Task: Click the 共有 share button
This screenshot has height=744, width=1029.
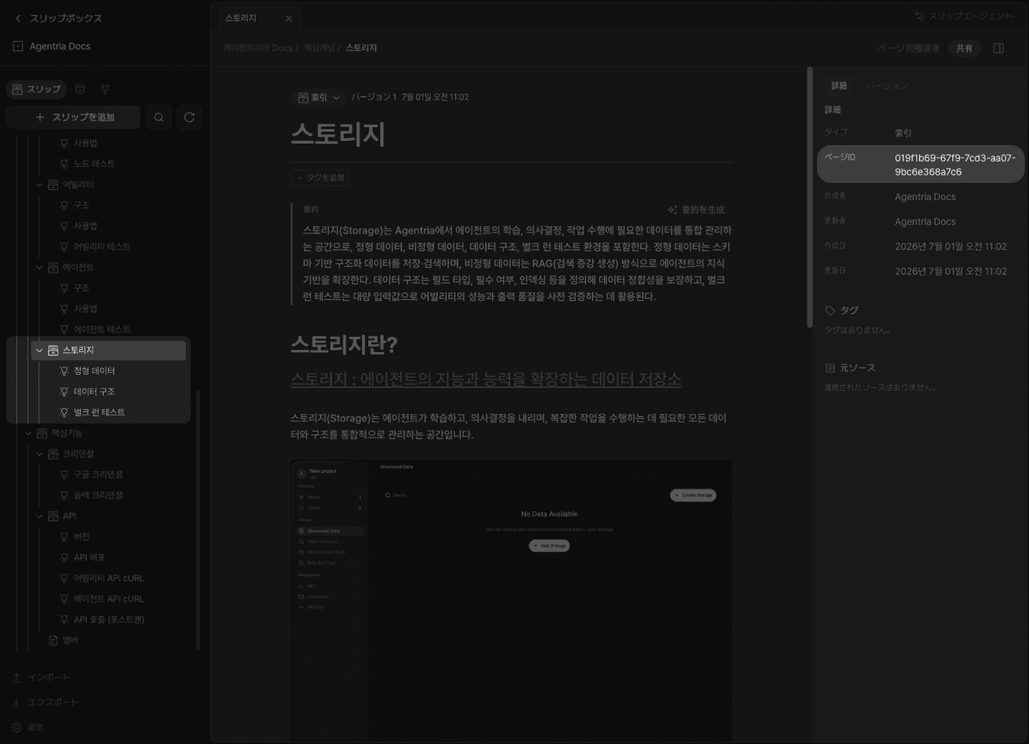Action: tap(964, 48)
